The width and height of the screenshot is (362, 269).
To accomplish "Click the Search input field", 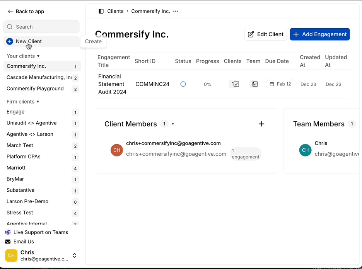I will click(41, 27).
